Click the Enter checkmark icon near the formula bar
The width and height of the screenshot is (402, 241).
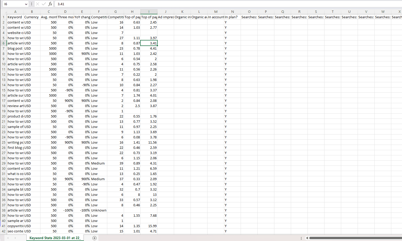tap(43, 4)
